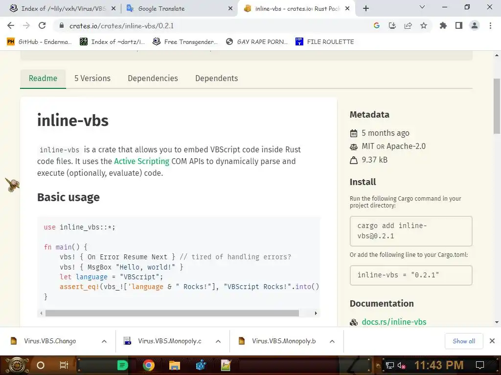Open the notification center icon

pyautogui.click(x=479, y=365)
